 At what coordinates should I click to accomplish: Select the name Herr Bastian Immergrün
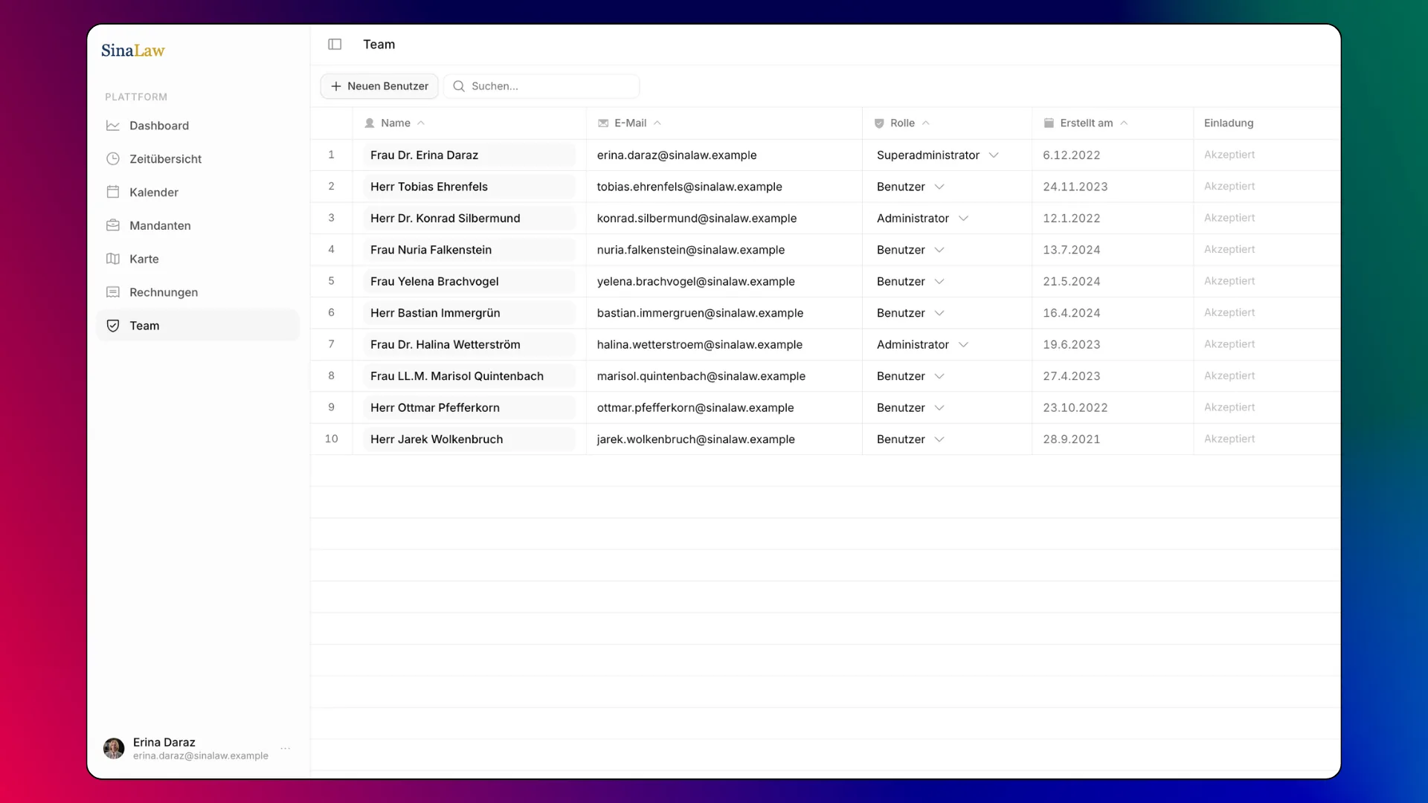[x=435, y=313]
